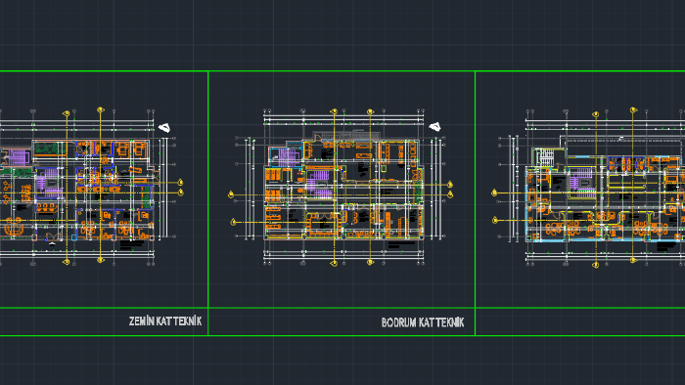Select the ZEMİN KAT TEKNİK title text
The image size is (685, 385).
point(165,321)
